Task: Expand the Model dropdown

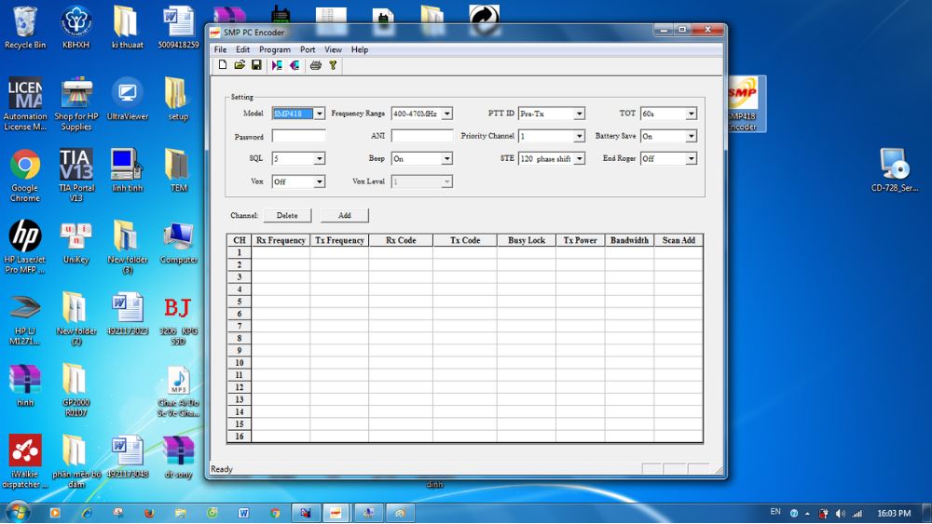Action: 320,114
